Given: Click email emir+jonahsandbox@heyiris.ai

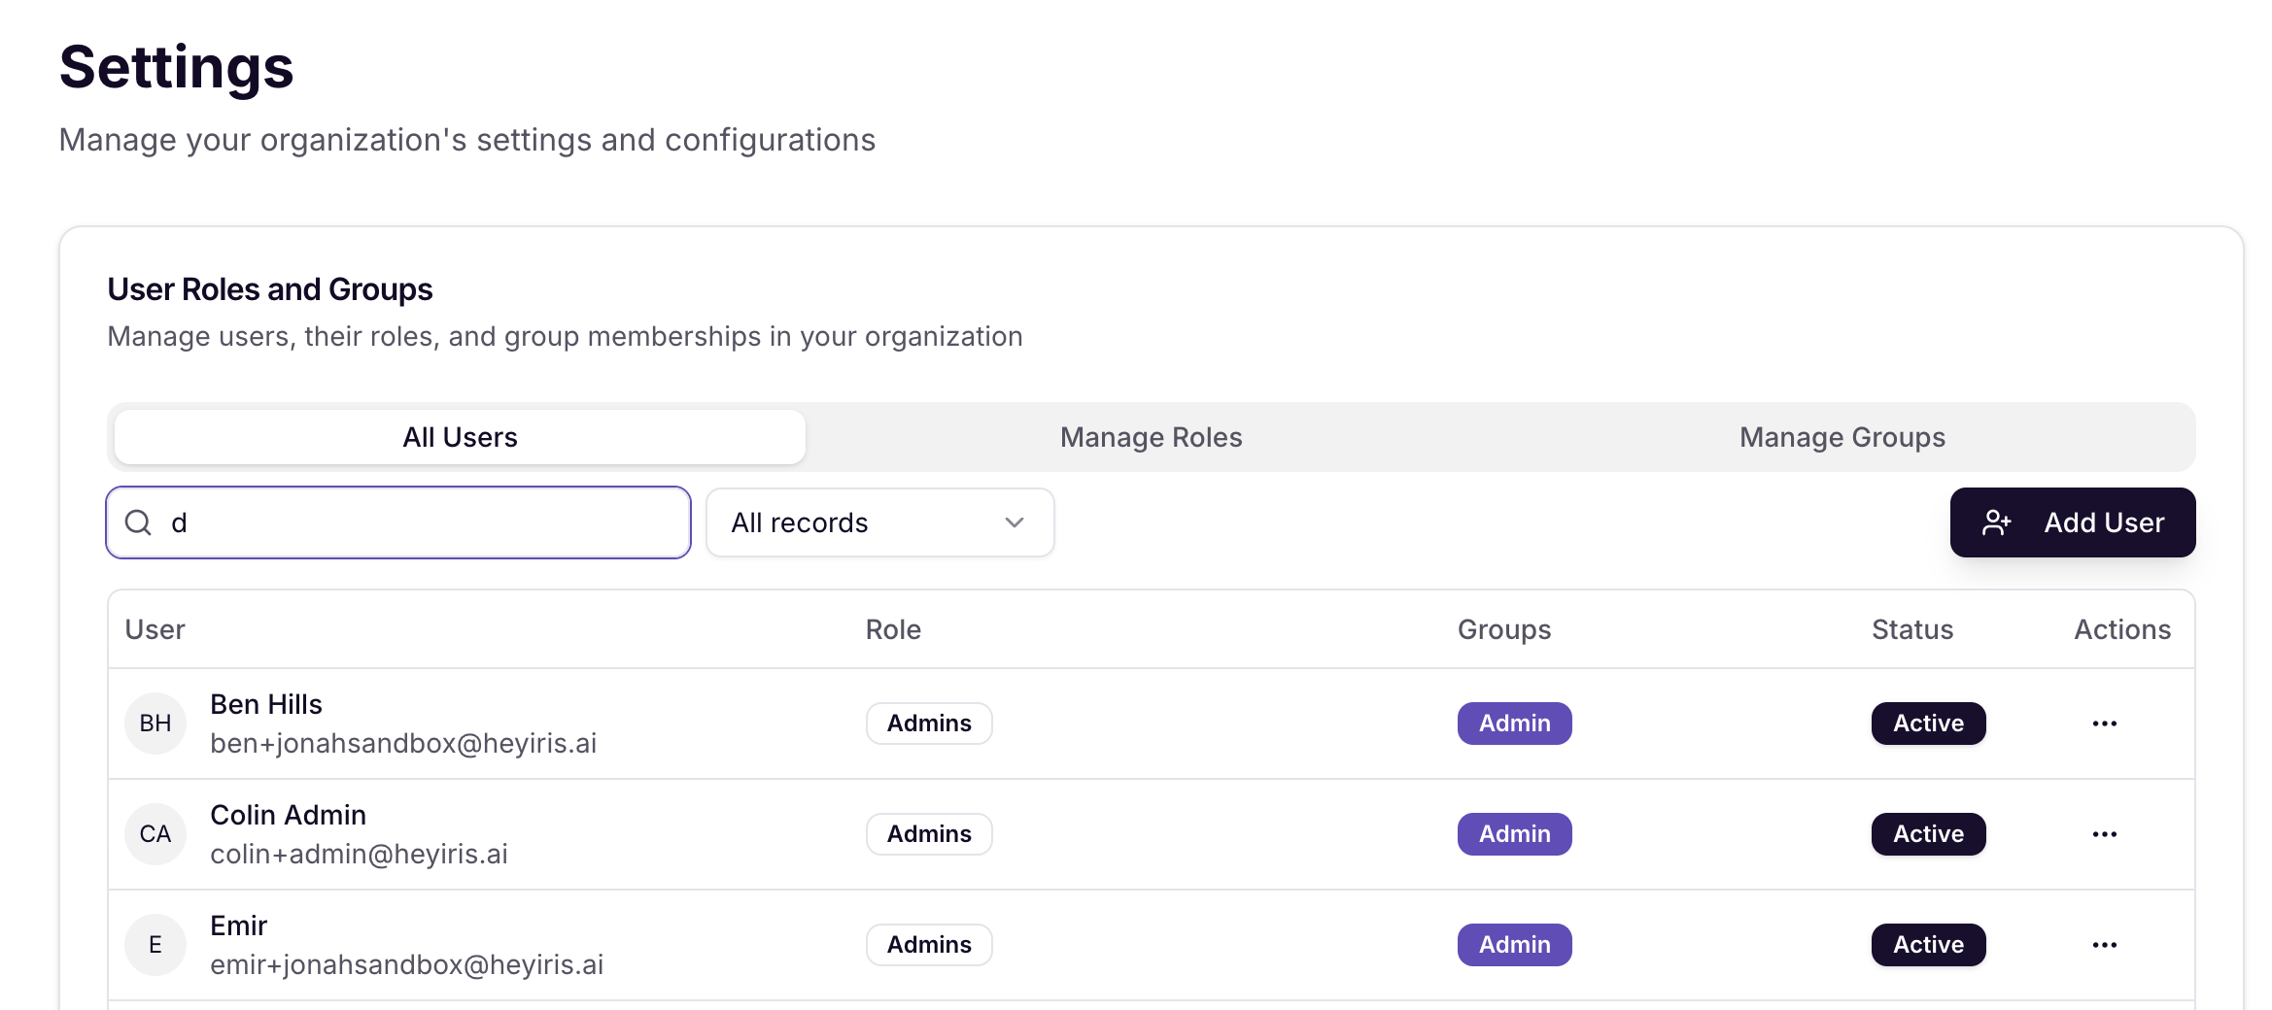Looking at the screenshot, I should pos(407,964).
